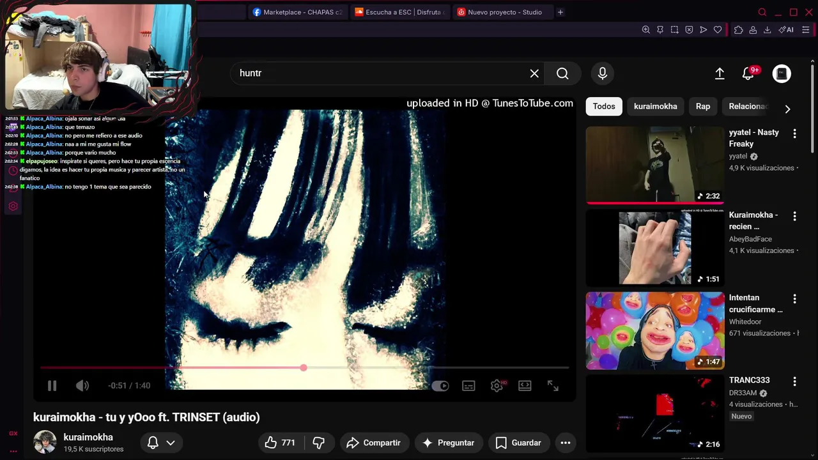Like the video showing 771 likes
The height and width of the screenshot is (460, 818).
tap(280, 443)
